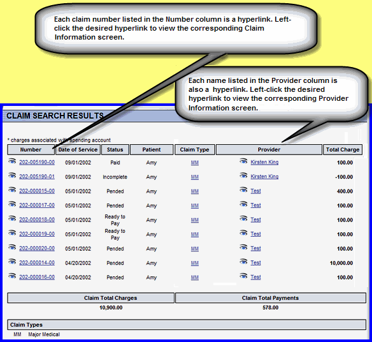Click the Total Charge column header
Viewport: 372px width, 342px height.
pyautogui.click(x=343, y=150)
